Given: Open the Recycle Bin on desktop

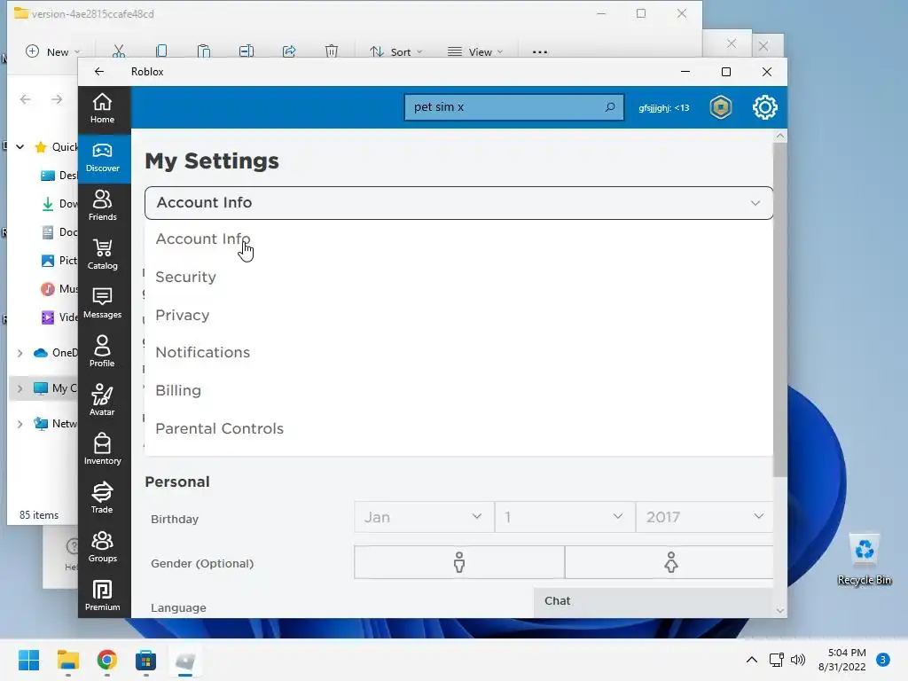Looking at the screenshot, I should 864,560.
